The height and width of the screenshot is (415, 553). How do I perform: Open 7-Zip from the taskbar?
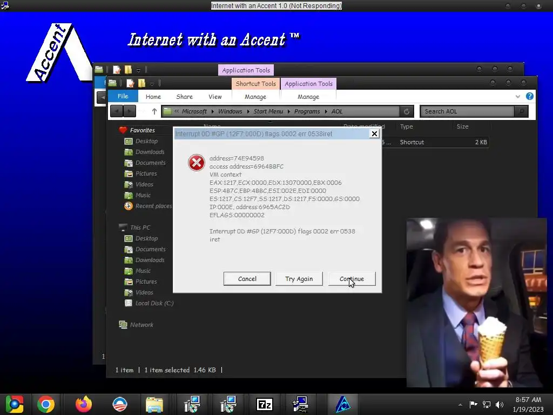coord(265,404)
